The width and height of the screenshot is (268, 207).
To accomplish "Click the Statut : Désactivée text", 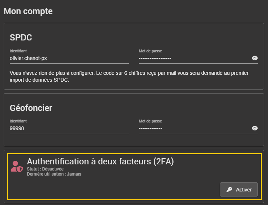I will coord(45,169).
